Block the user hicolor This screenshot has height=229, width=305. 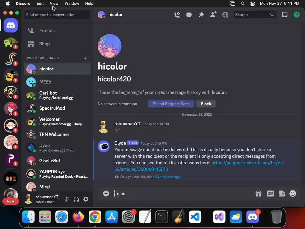tap(206, 104)
